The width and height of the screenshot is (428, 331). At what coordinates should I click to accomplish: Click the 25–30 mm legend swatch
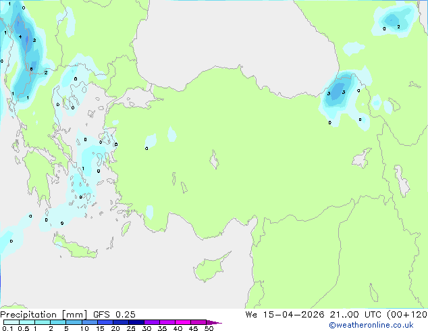[x=136, y=322]
